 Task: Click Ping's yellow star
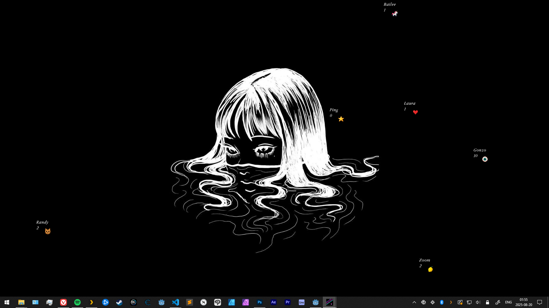point(341,119)
